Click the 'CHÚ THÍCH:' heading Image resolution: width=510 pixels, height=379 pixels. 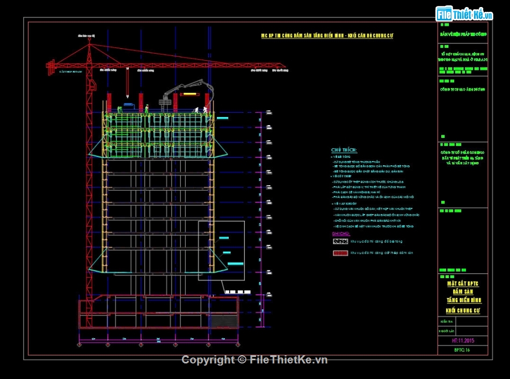point(344,150)
